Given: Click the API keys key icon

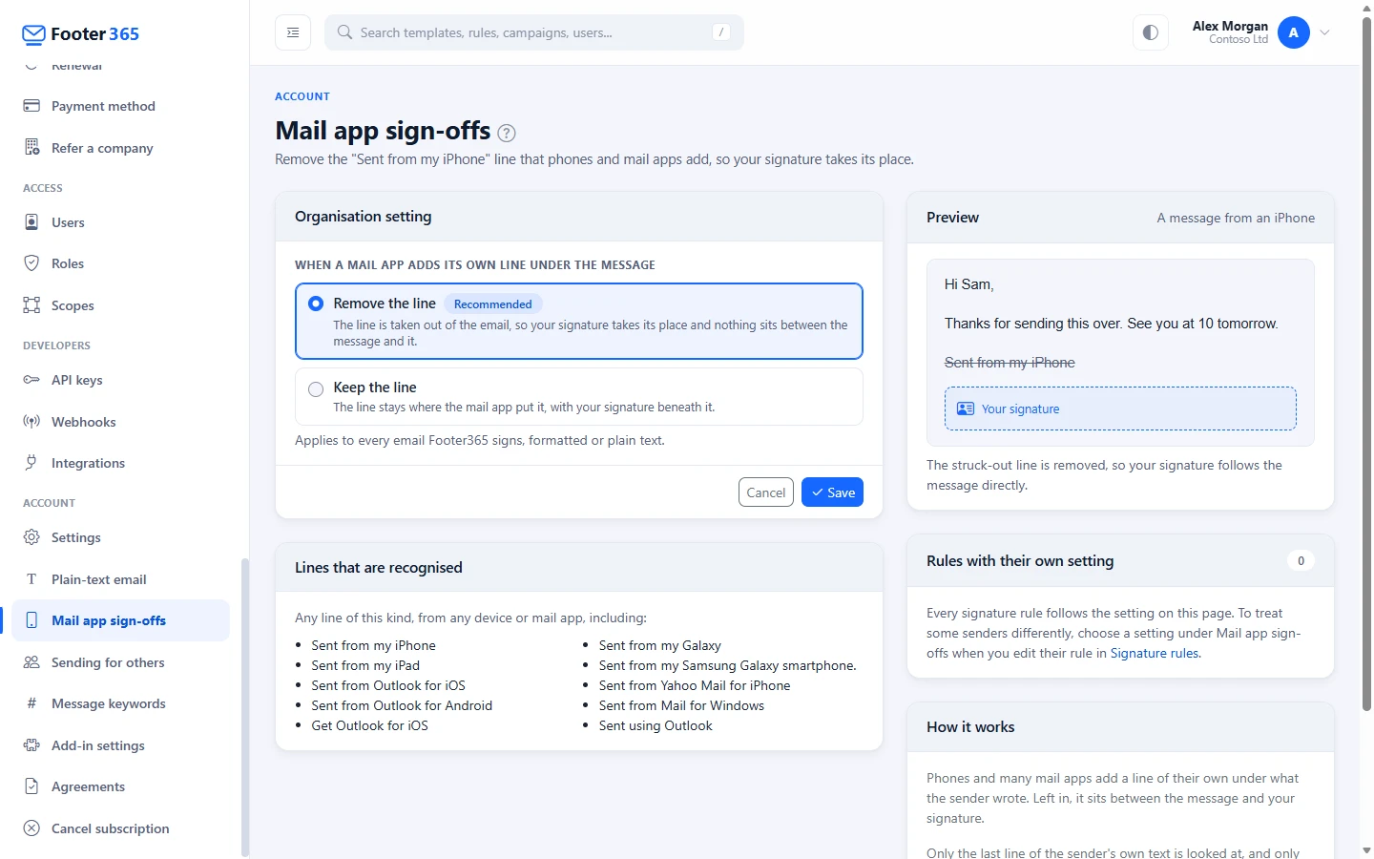Looking at the screenshot, I should [31, 380].
